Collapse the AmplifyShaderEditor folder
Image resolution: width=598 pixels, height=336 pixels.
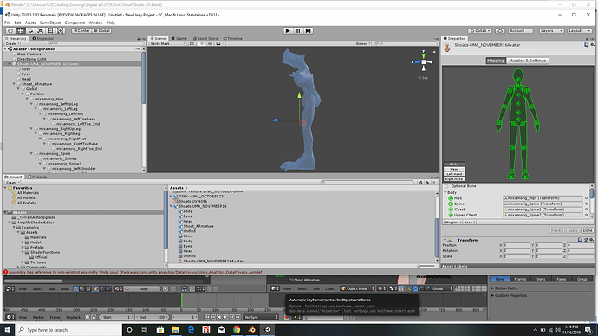[x=10, y=223]
